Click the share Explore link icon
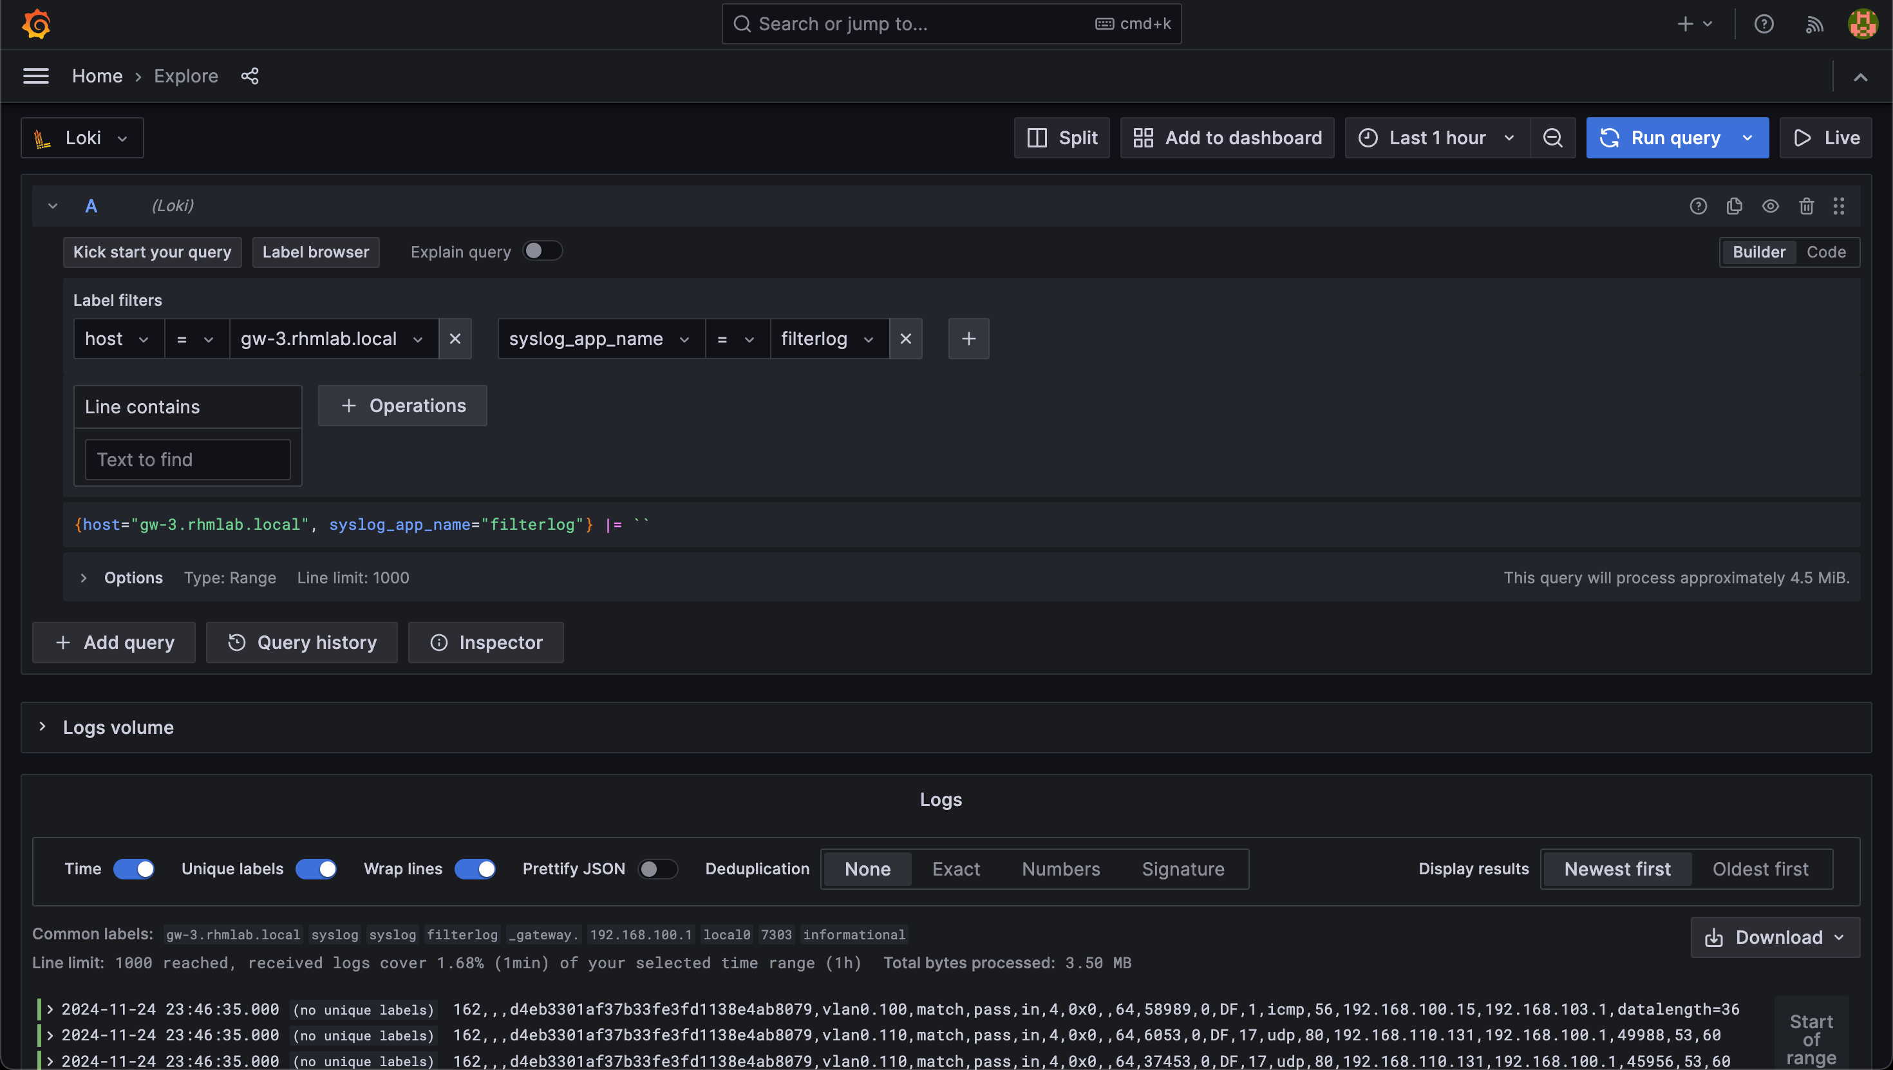Image resolution: width=1893 pixels, height=1070 pixels. click(250, 76)
